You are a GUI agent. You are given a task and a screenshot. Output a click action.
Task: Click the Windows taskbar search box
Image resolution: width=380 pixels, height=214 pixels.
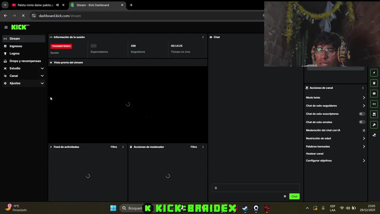tap(132, 208)
